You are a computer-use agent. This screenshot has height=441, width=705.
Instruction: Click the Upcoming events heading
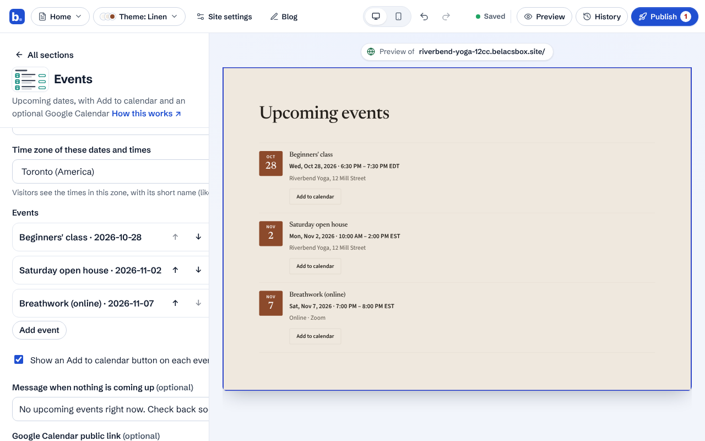point(324,113)
